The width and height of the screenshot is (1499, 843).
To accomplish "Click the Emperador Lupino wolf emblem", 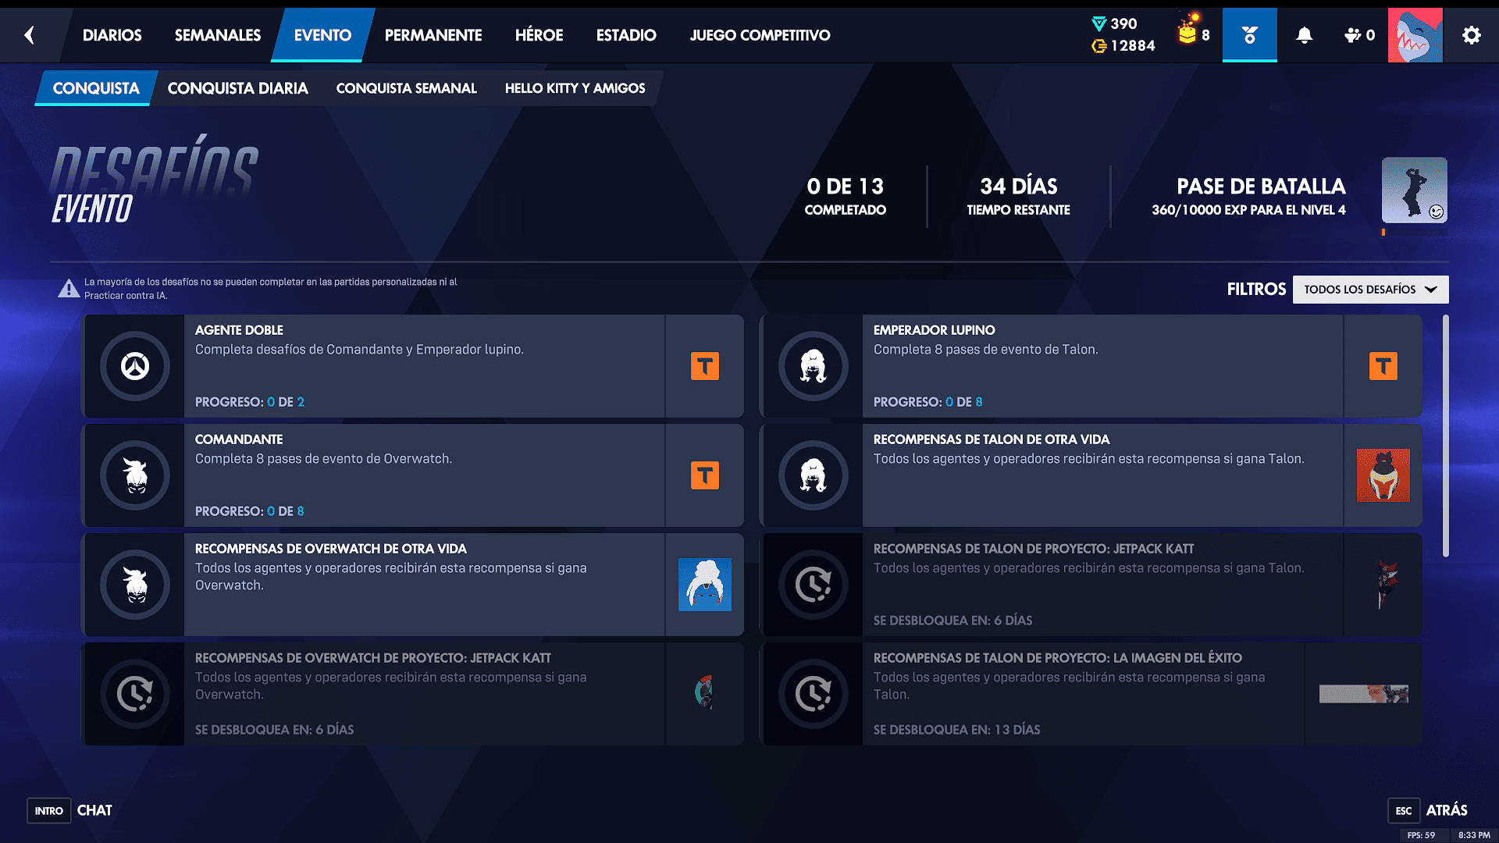I will (x=813, y=366).
